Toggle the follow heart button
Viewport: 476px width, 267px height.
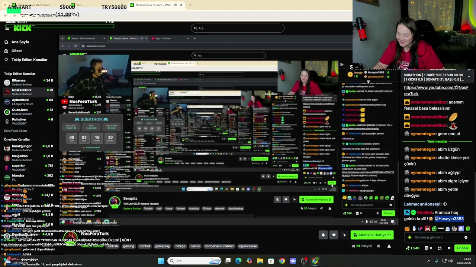[334, 235]
